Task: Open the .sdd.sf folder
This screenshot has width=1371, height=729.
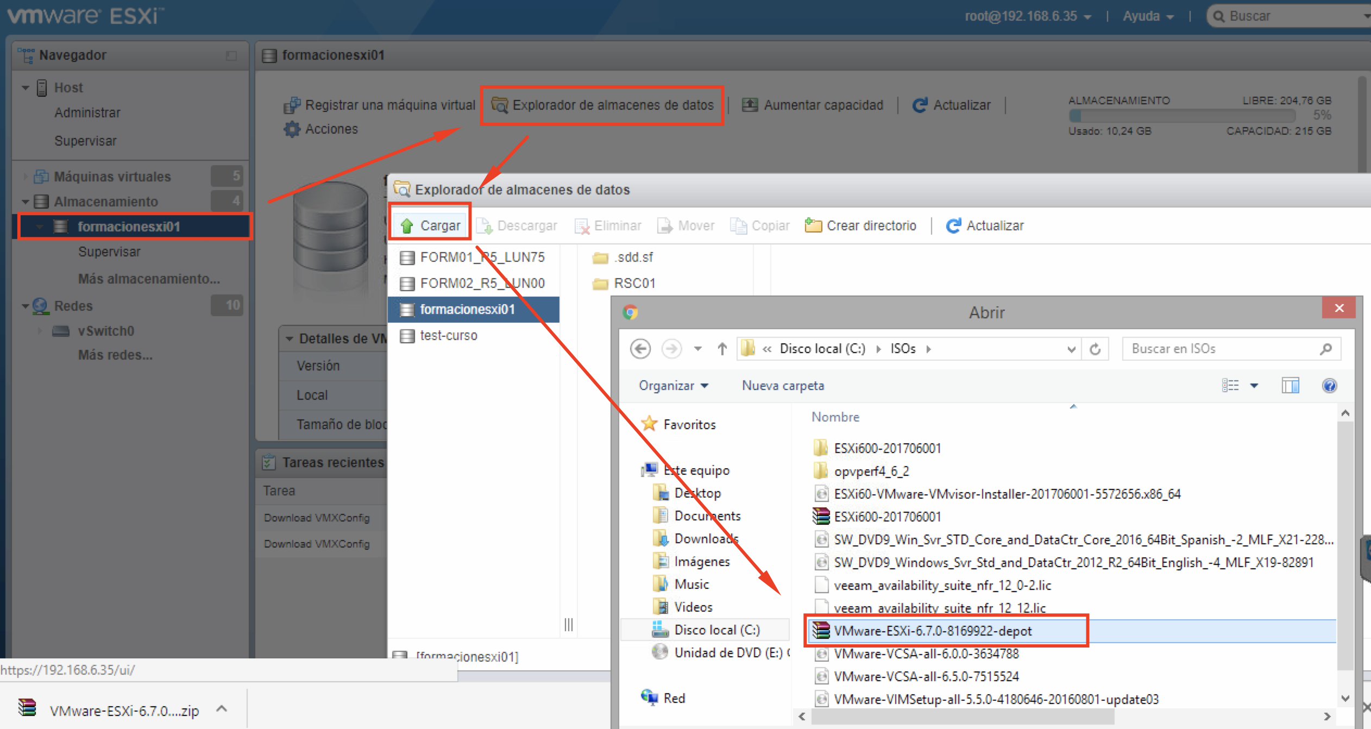Action: tap(623, 257)
